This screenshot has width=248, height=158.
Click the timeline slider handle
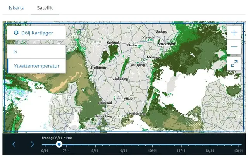pos(59,144)
